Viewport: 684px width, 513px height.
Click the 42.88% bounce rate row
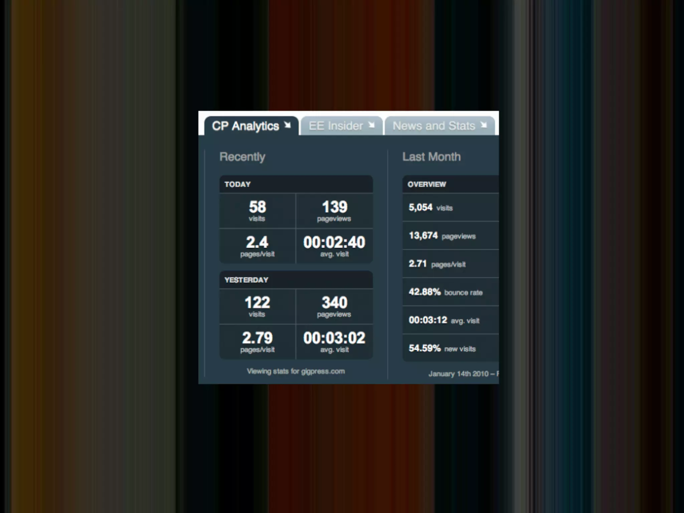click(x=451, y=292)
